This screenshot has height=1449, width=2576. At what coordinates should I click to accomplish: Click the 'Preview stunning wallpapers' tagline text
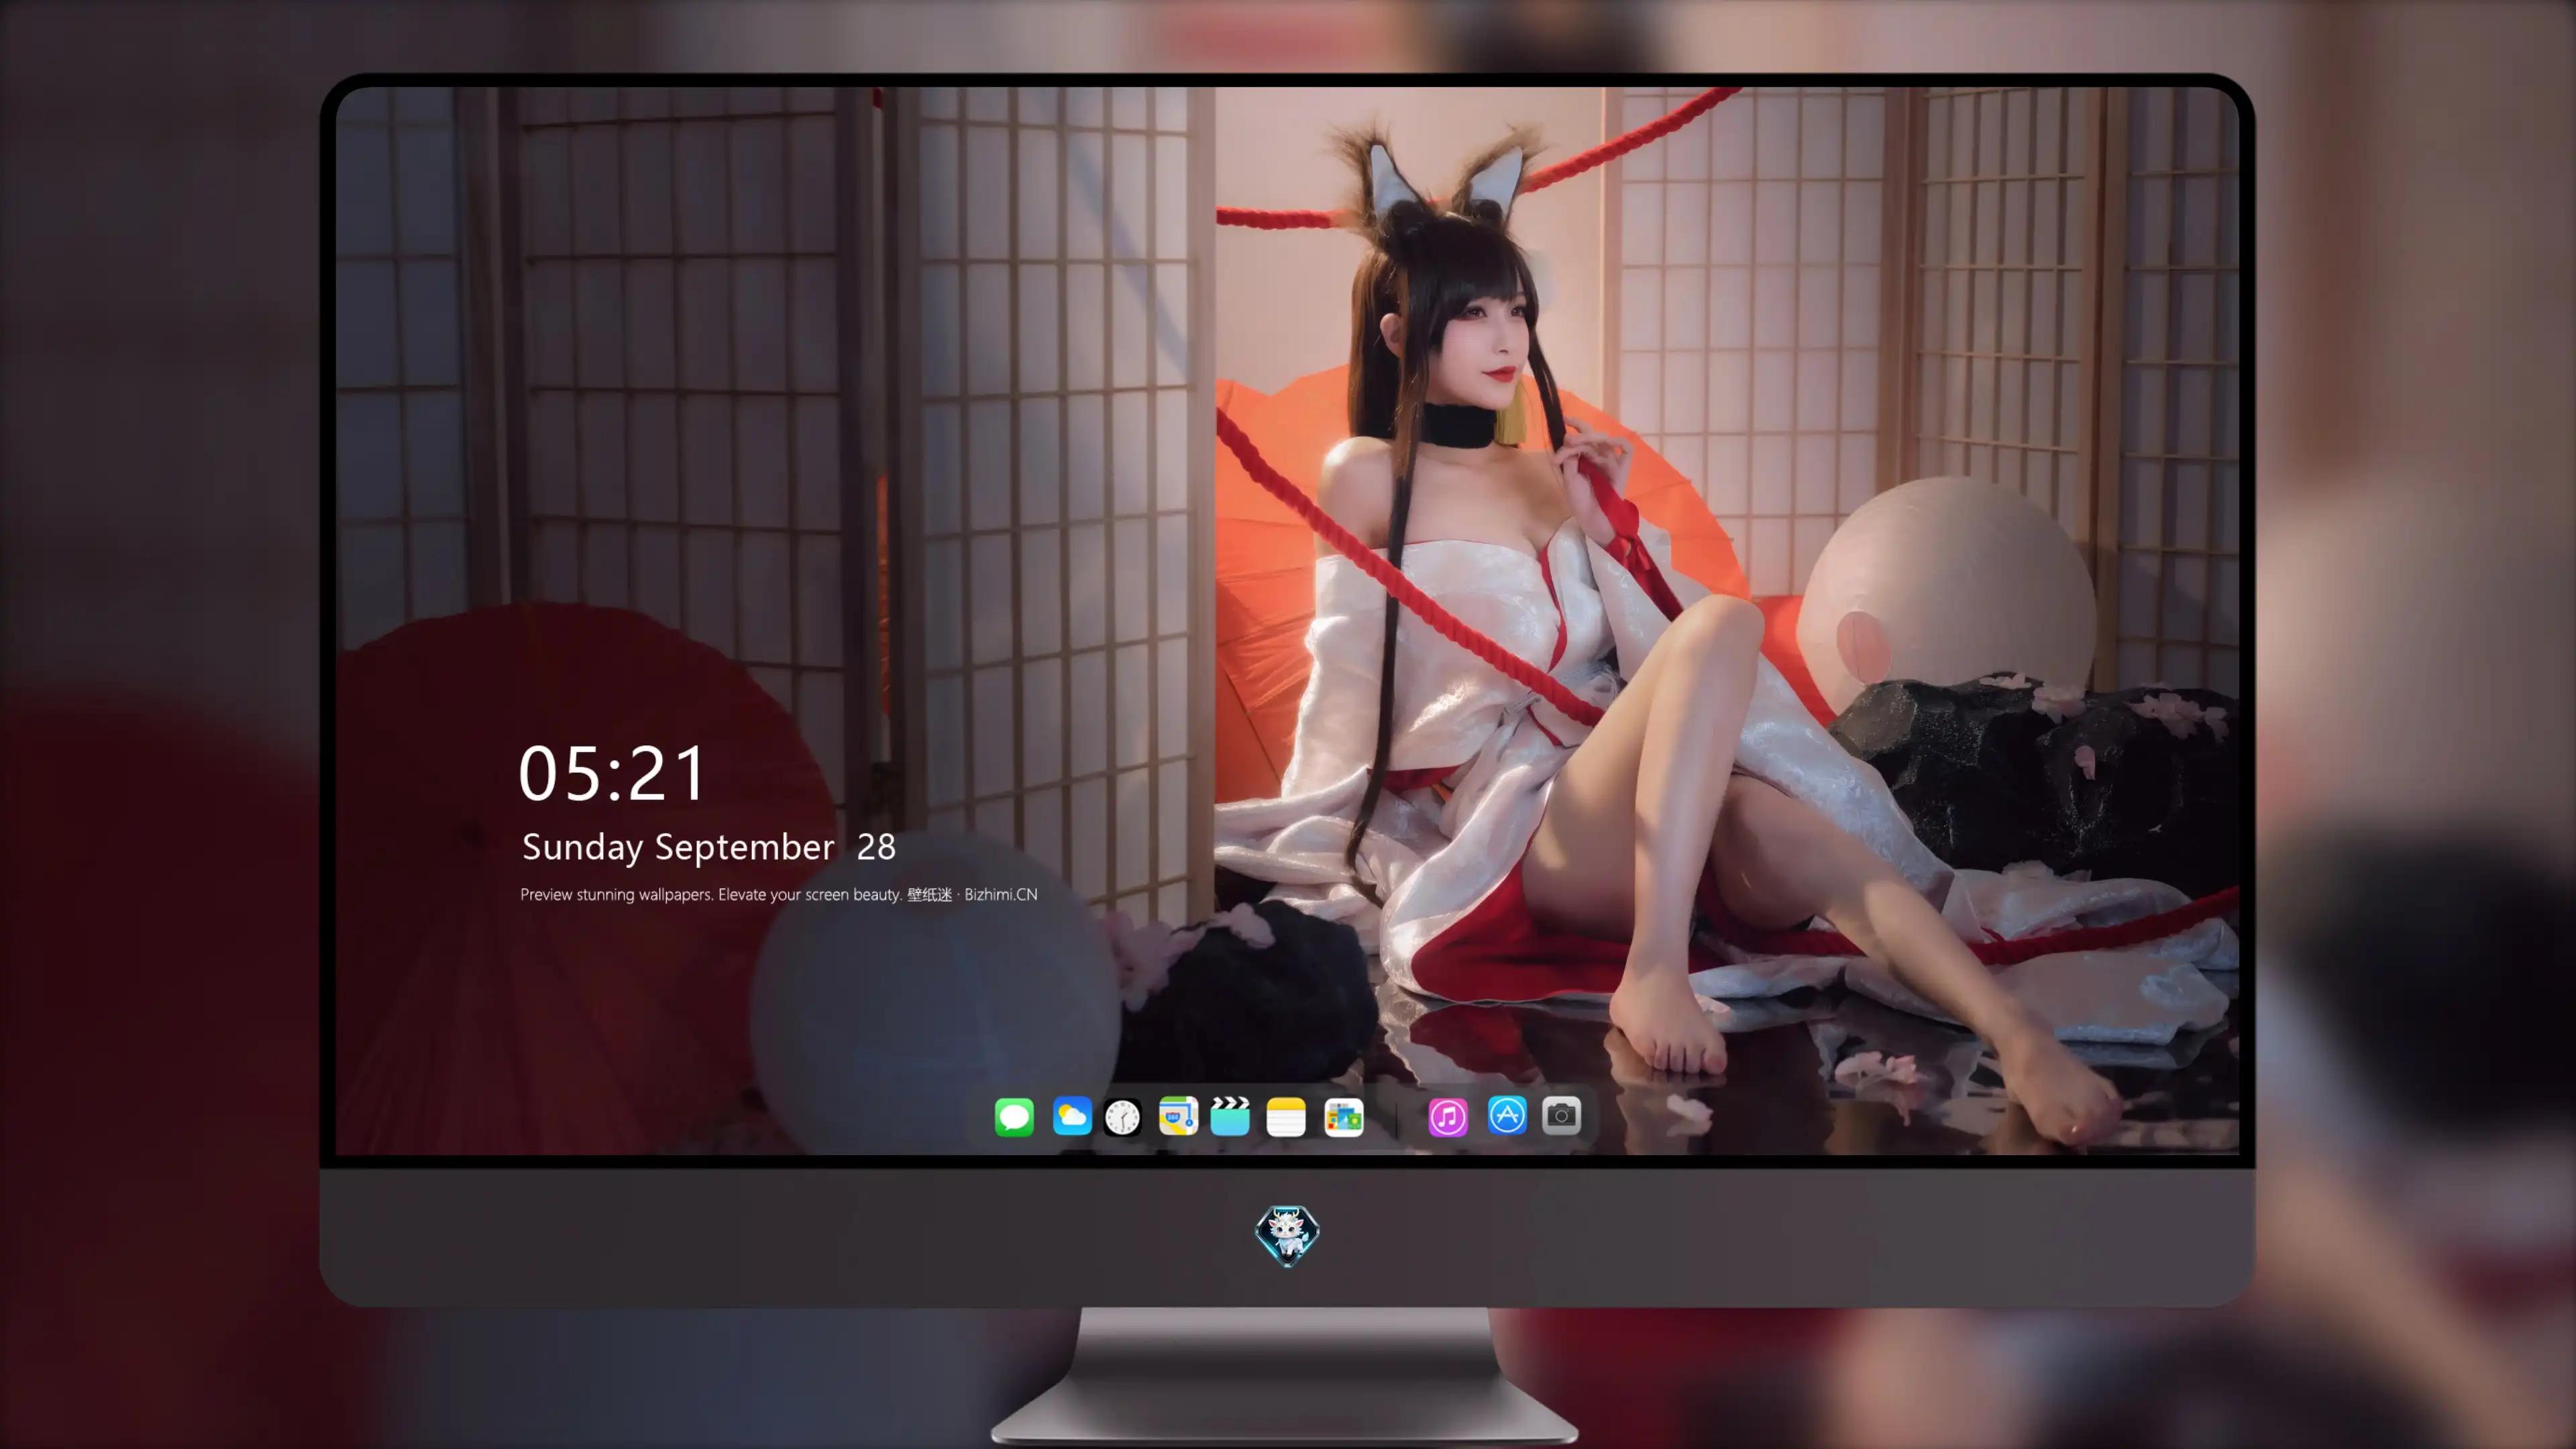pos(779,894)
